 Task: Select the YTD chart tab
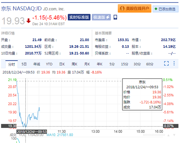(x=49, y=64)
